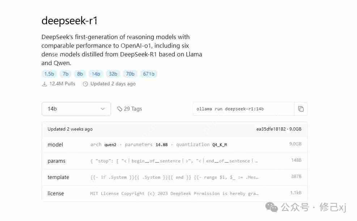Viewport: 357px width, 221px height.
Task: Choose the 8b model tag
Action: pyautogui.click(x=80, y=74)
